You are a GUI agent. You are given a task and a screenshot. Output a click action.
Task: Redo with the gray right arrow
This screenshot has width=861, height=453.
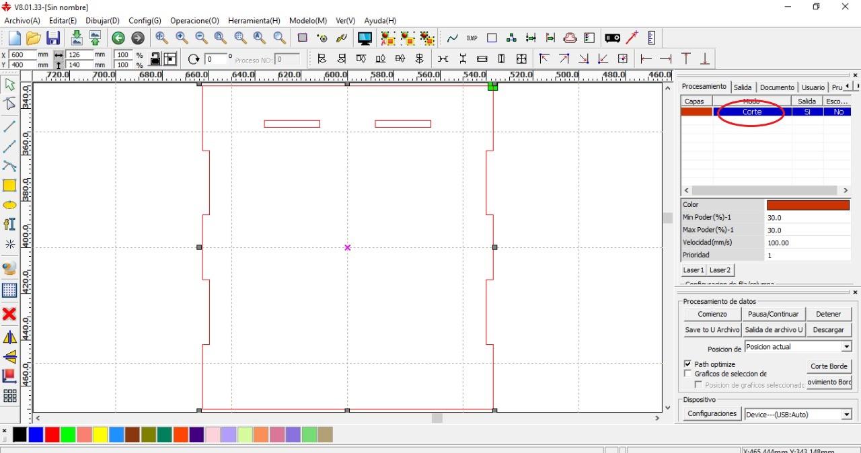click(x=138, y=38)
